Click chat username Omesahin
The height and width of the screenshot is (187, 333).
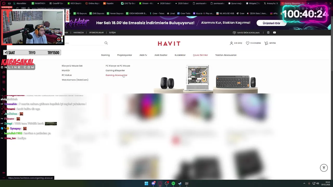(11, 104)
